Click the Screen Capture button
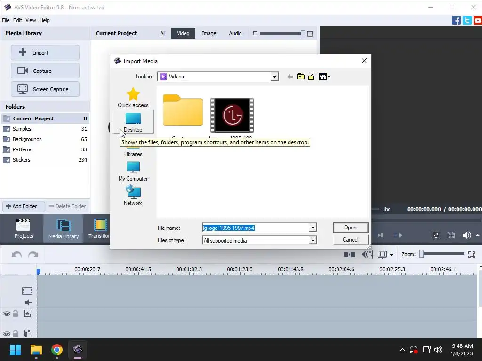This screenshot has height=361, width=482. [45, 89]
